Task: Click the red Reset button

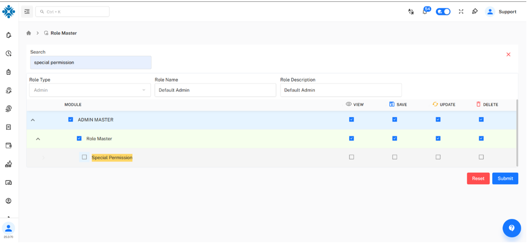Action: coord(478,178)
